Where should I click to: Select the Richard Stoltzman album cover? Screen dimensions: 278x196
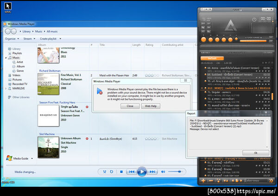coord(48,84)
